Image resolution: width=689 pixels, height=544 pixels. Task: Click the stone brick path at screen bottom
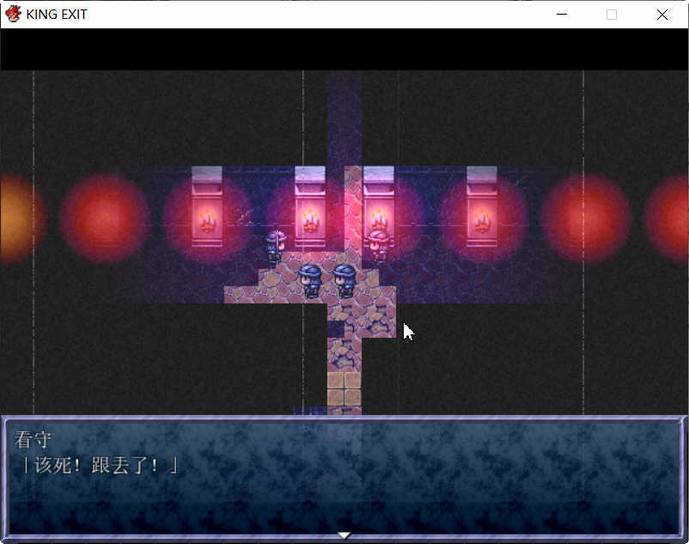click(x=344, y=387)
